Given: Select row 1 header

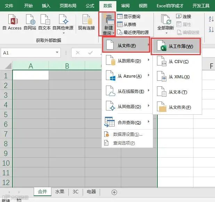Looking at the screenshot, I should [x=6, y=76].
